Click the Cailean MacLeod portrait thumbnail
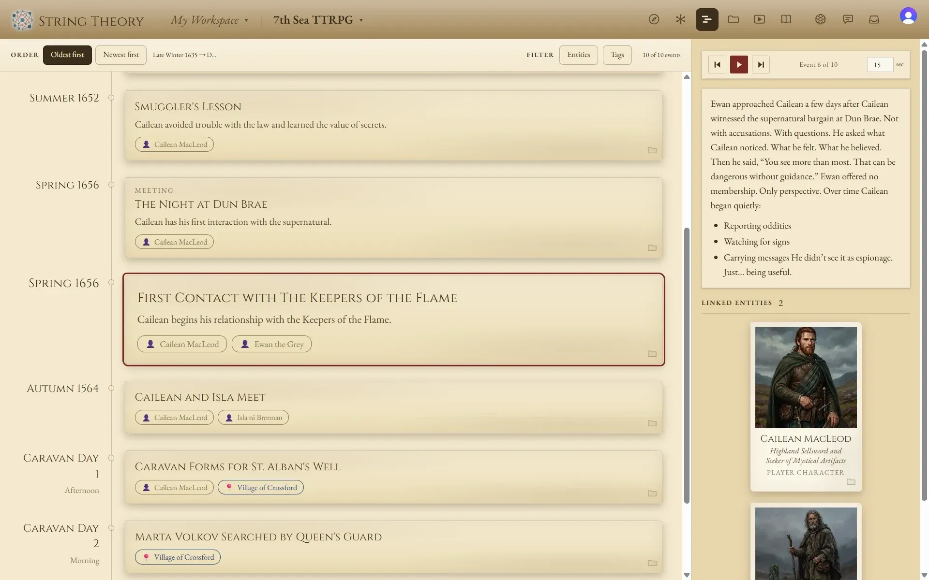 click(x=806, y=377)
